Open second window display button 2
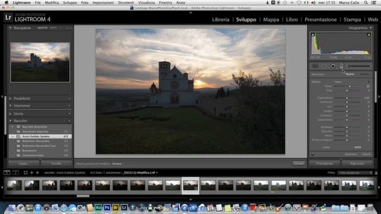 [x=15, y=172]
